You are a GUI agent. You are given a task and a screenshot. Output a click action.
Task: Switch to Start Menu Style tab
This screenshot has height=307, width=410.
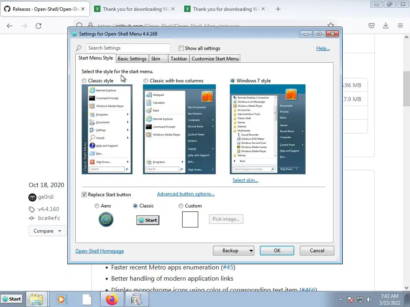pyautogui.click(x=95, y=58)
